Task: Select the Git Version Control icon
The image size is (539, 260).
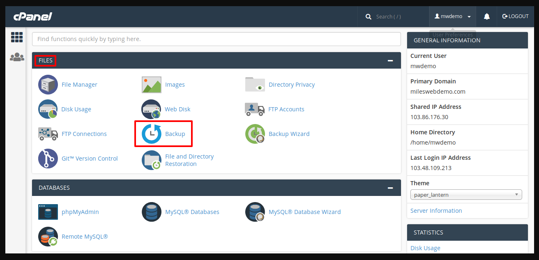Action: tap(48, 159)
